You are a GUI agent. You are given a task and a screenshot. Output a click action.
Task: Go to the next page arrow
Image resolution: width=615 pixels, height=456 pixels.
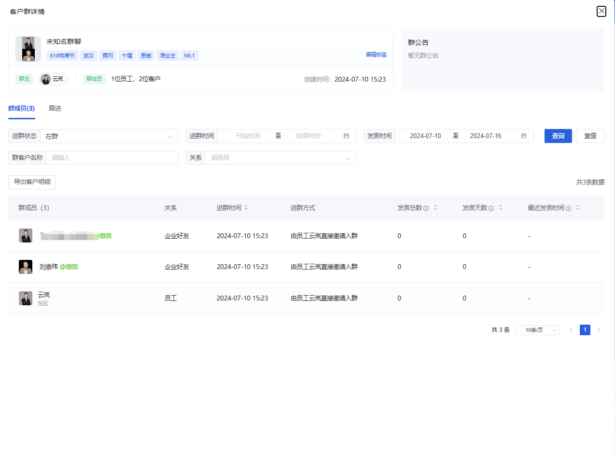pos(599,330)
